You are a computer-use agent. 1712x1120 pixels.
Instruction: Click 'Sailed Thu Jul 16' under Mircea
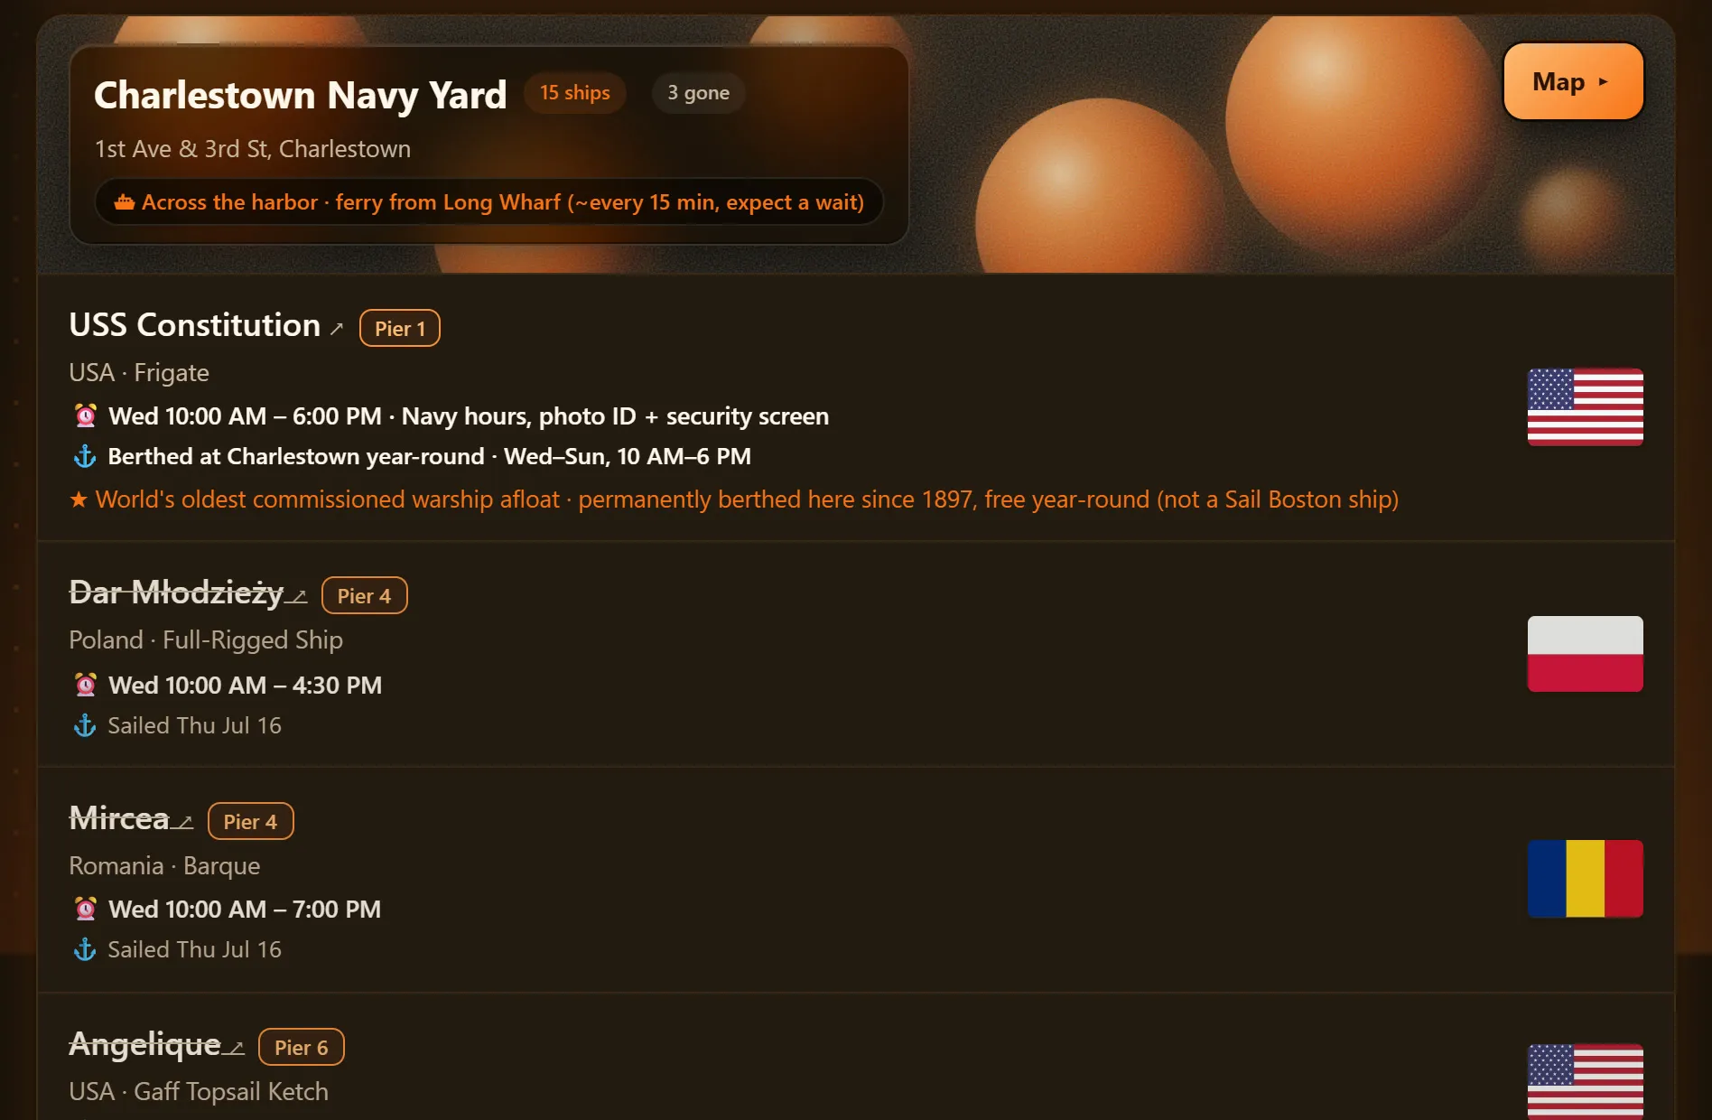[194, 949]
